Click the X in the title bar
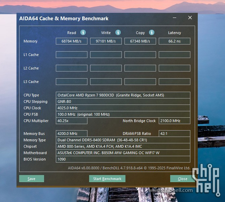 click(x=190, y=18)
